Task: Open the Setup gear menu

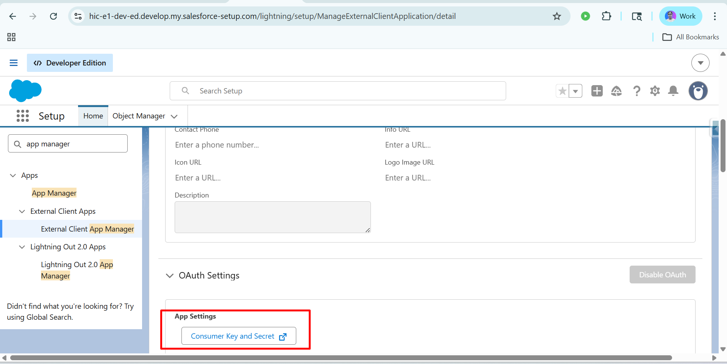Action: (655, 91)
